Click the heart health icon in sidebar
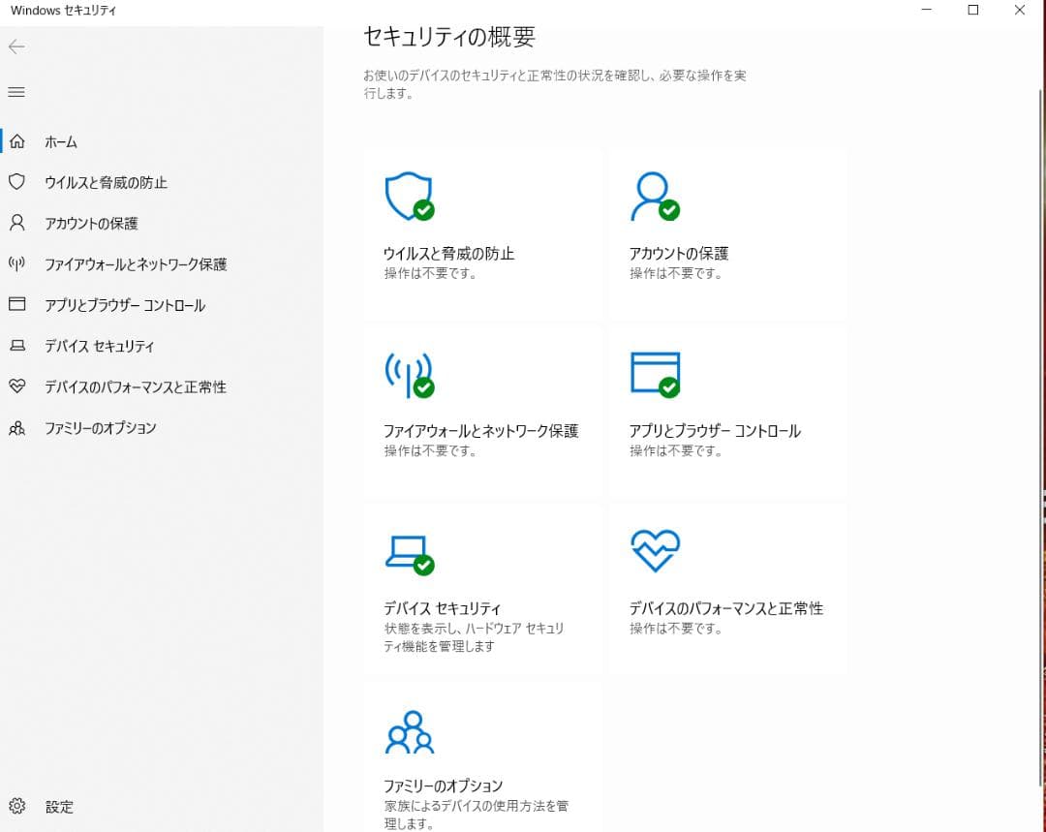The image size is (1046, 832). tap(16, 385)
